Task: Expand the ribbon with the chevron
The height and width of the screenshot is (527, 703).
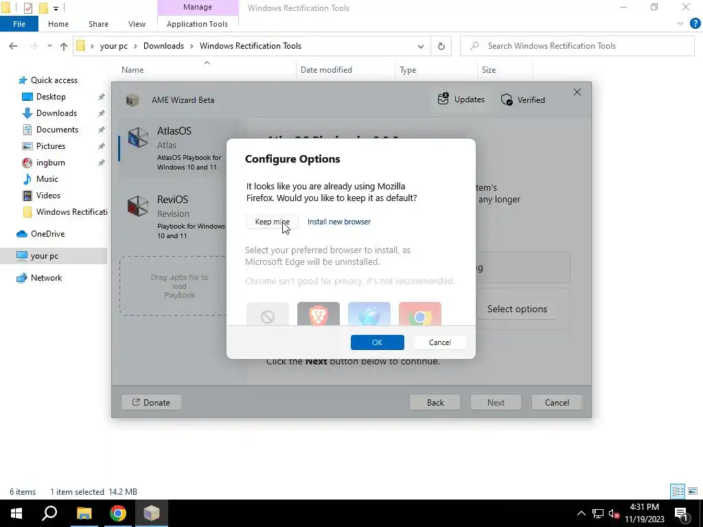Action: [x=680, y=24]
